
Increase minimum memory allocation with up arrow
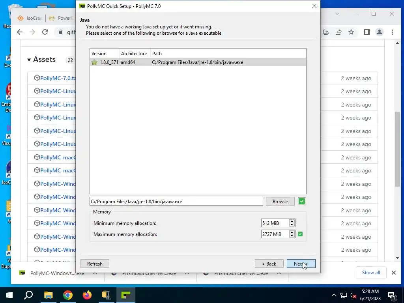click(x=292, y=221)
